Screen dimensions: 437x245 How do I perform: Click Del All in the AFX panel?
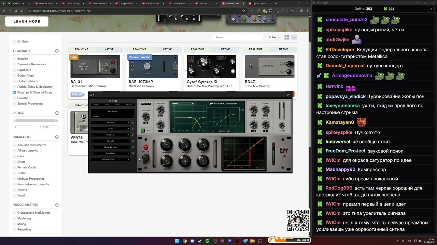coord(129,105)
